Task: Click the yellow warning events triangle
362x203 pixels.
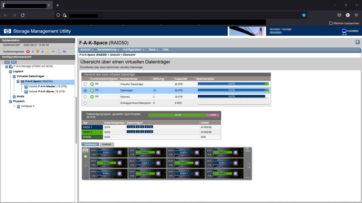Action: [47, 52]
